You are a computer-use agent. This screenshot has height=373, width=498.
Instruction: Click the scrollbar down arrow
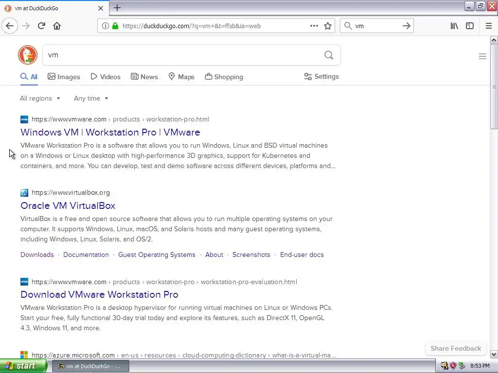tap(494, 354)
